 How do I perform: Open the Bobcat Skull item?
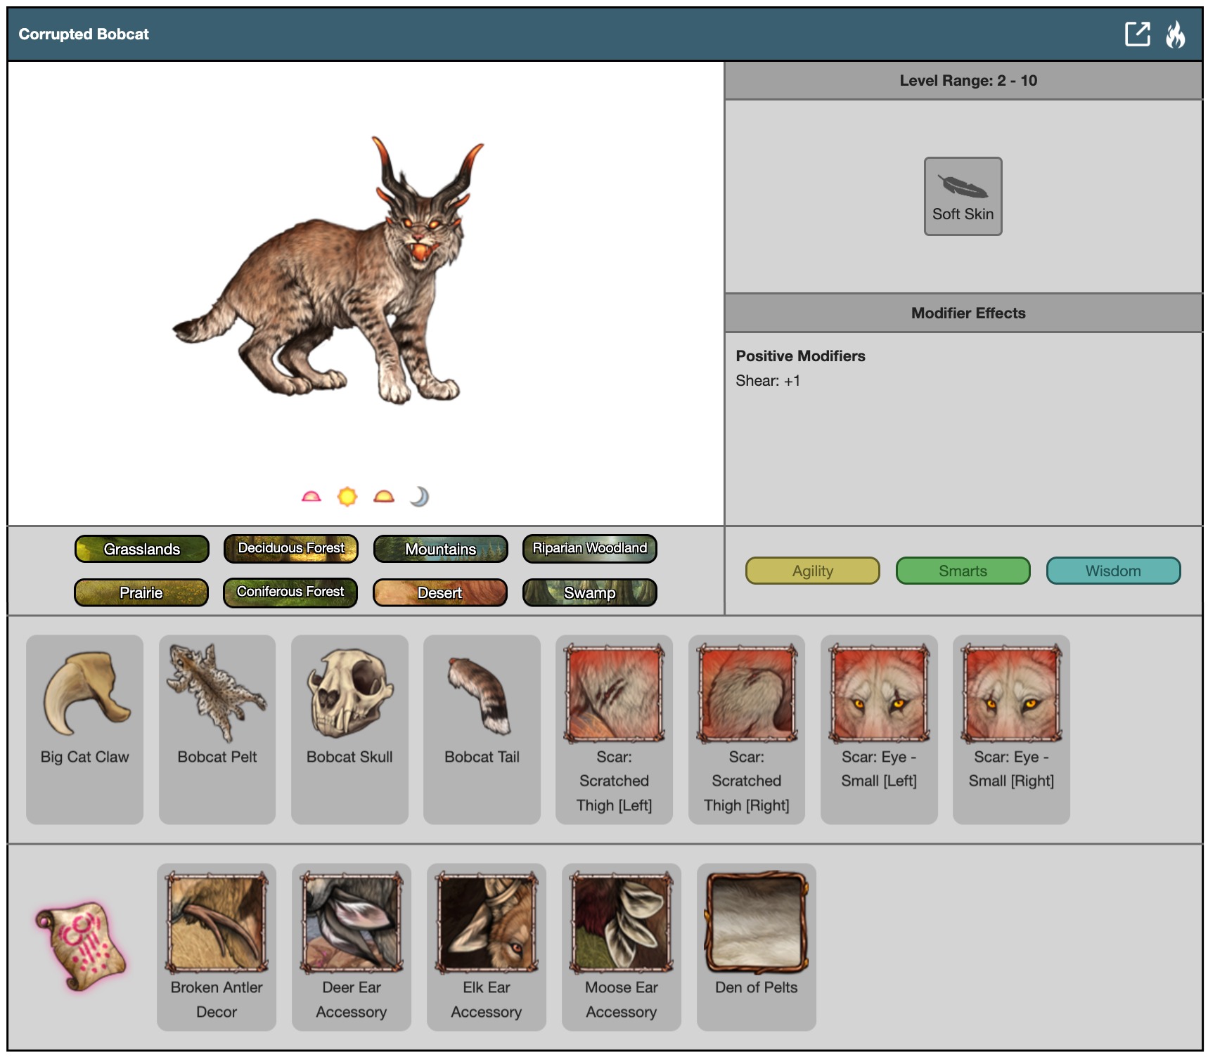(349, 694)
